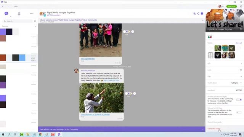The image size is (244, 137).
Task: Open the Contacts tab icon
Action: 19,14
